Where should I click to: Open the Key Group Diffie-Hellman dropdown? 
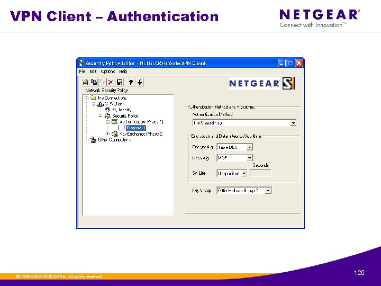(268, 191)
